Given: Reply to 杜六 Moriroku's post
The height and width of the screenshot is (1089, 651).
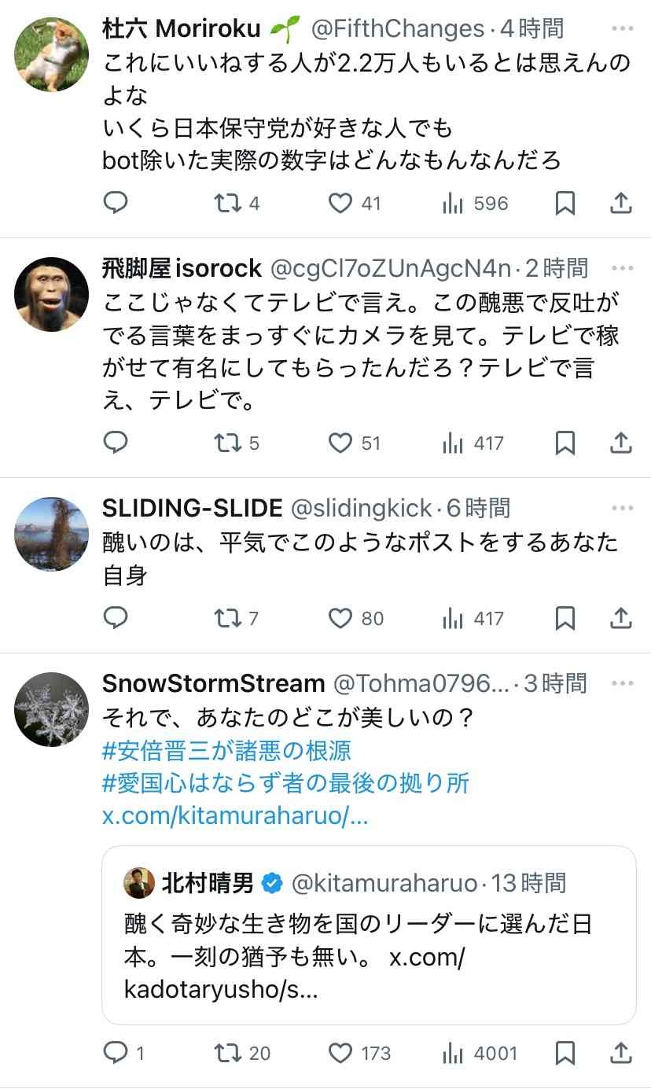Looking at the screenshot, I should 116,204.
